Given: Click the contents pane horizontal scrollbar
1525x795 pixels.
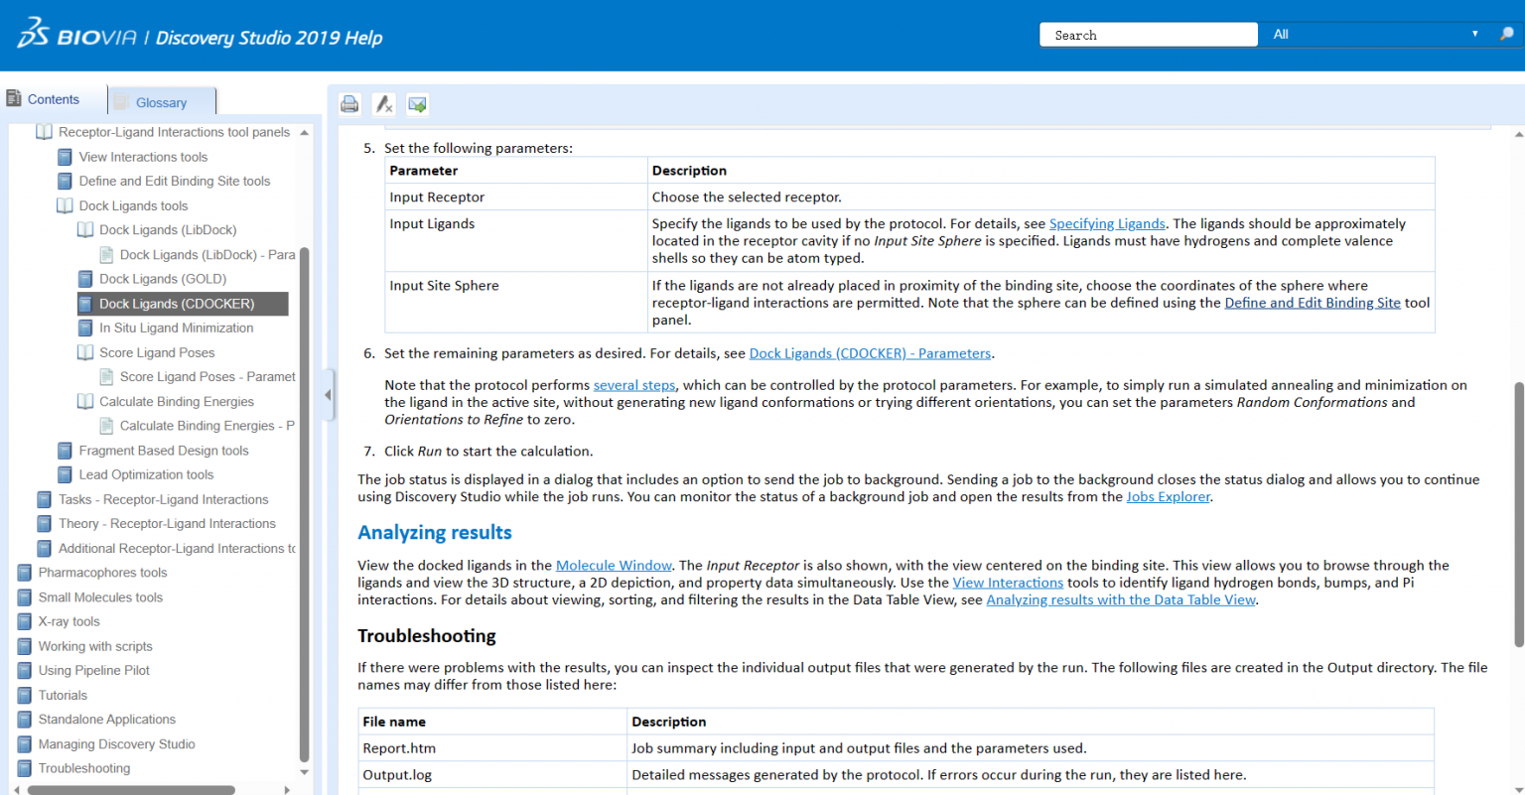Looking at the screenshot, I should click(x=131, y=790).
